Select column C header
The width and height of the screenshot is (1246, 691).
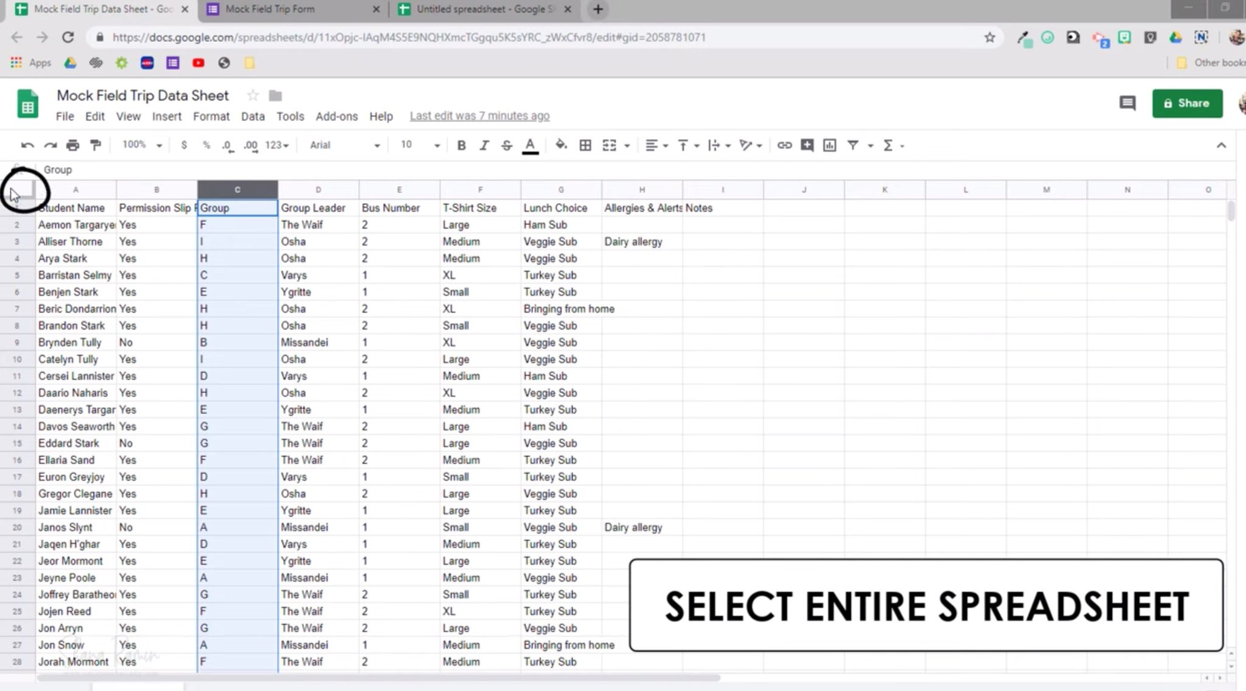point(237,189)
